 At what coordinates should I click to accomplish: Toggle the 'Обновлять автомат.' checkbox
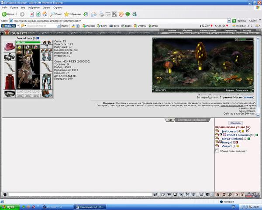coord(217,150)
